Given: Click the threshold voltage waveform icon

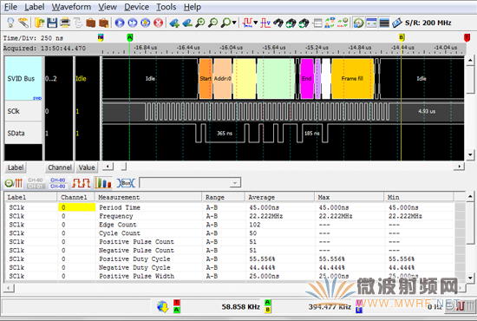Looking at the screenshot, I should coord(265,23).
